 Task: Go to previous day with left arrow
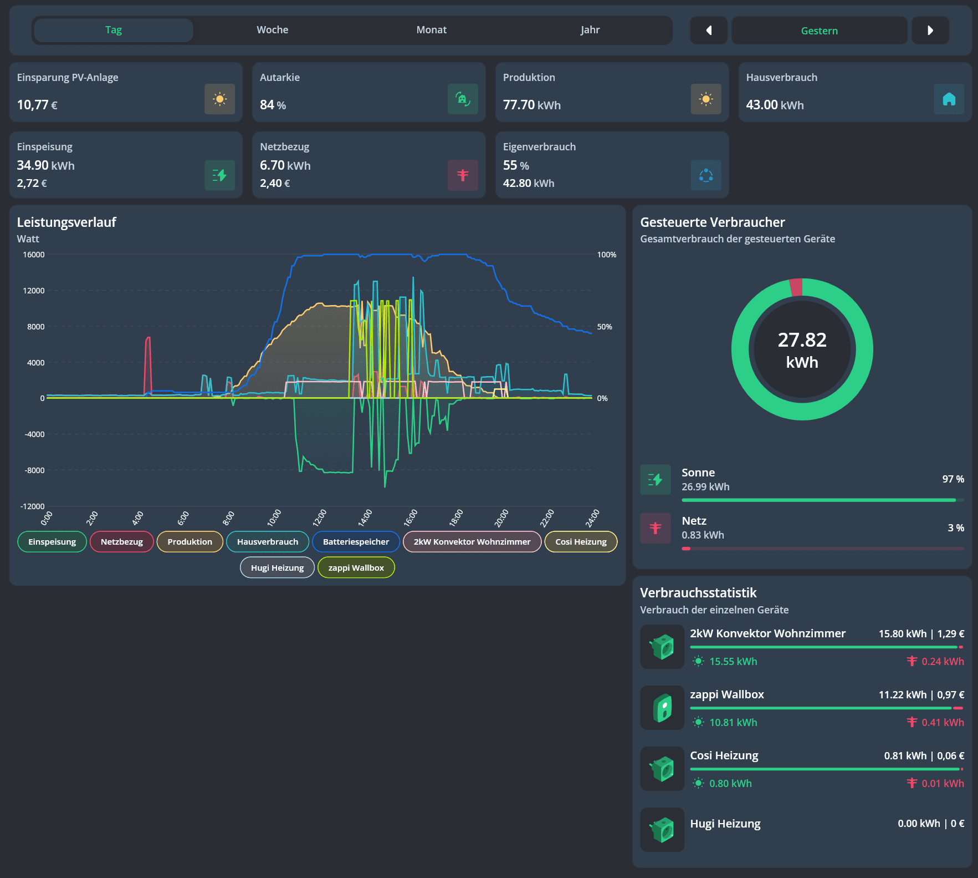point(709,31)
